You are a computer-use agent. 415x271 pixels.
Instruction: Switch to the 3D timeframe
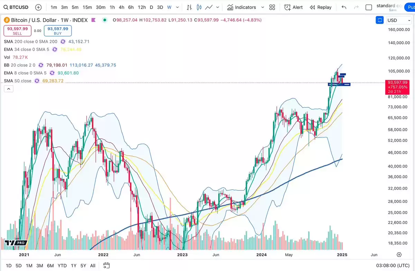[x=160, y=7]
